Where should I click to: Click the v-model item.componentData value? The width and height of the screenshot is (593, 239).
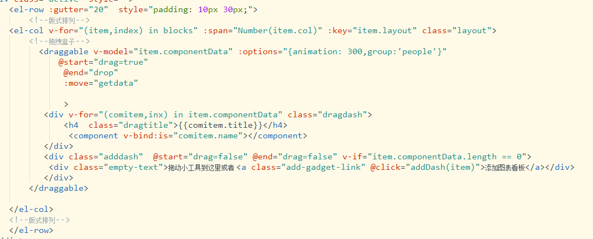pos(186,51)
